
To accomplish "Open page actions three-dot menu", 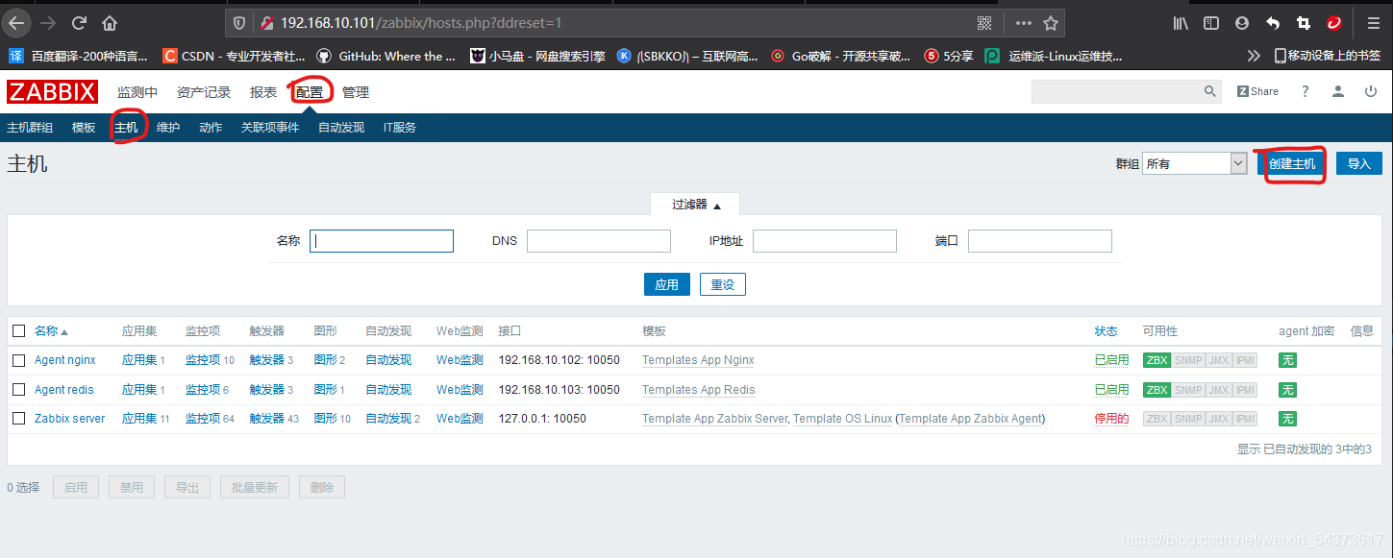I will point(1024,23).
